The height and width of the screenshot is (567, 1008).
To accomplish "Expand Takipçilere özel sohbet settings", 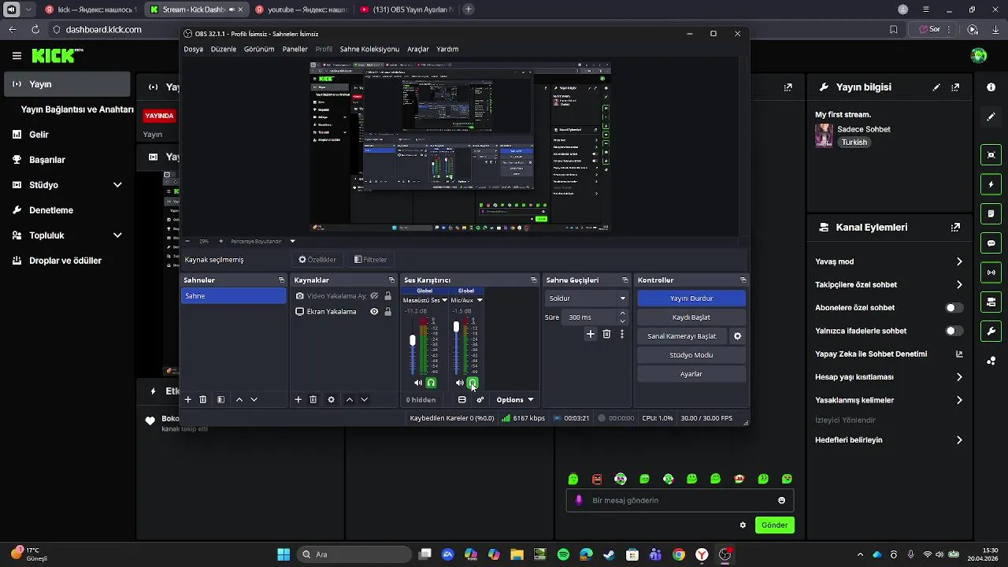I will pyautogui.click(x=959, y=285).
